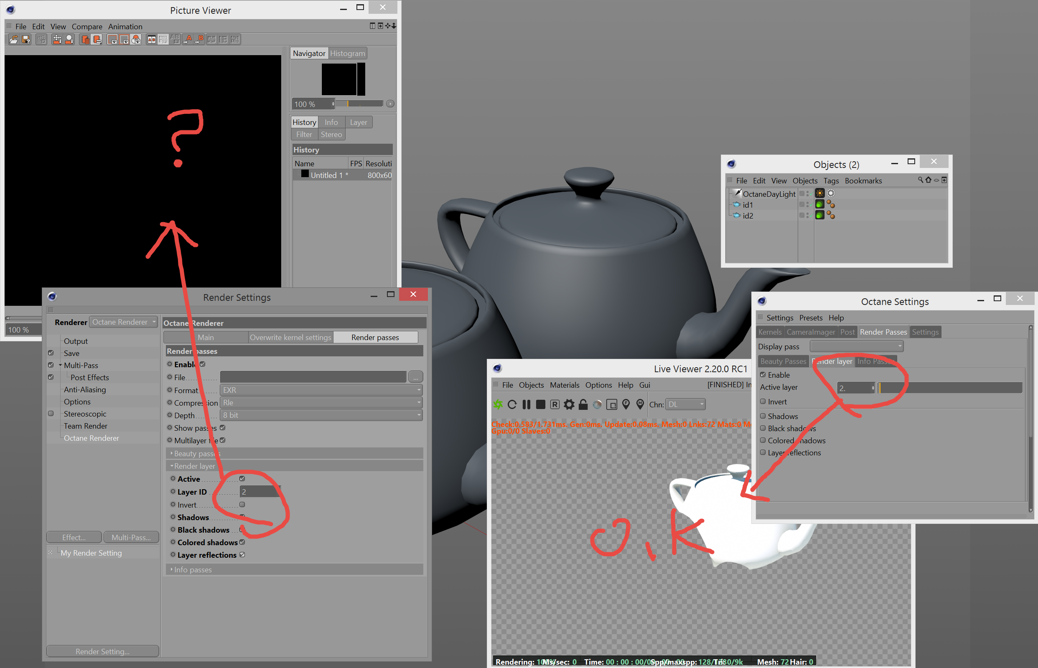Stop the Live Viewer render
1038x668 pixels.
click(x=540, y=405)
